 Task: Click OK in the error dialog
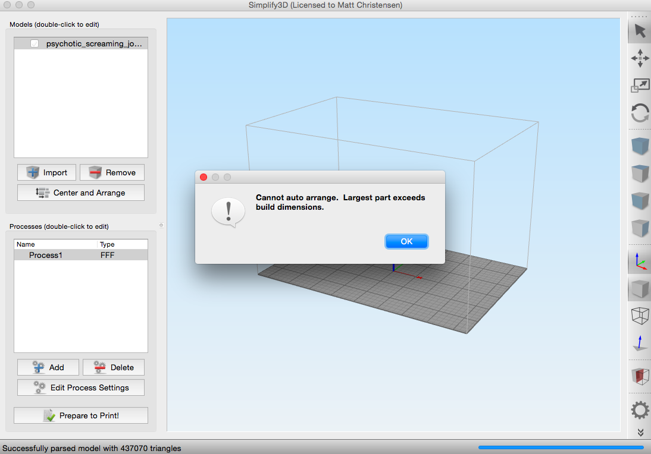406,241
